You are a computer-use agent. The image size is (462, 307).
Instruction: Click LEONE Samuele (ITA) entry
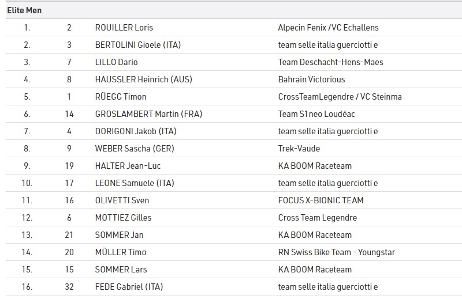click(135, 183)
